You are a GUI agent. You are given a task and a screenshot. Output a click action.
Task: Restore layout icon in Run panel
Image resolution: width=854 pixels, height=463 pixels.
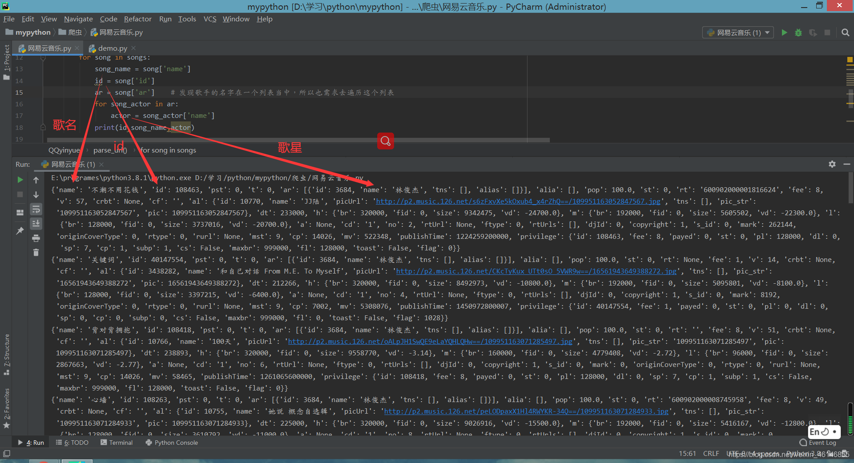point(20,213)
